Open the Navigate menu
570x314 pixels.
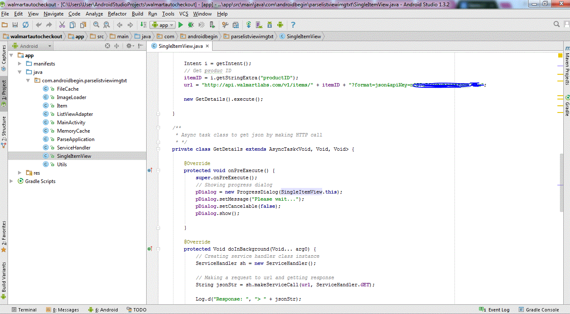[x=53, y=14]
